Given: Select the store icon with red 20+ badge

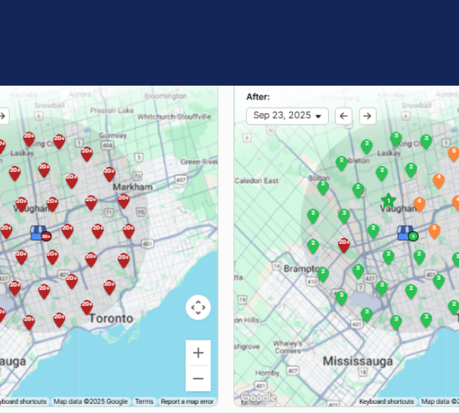Looking at the screenshot, I should (39, 233).
